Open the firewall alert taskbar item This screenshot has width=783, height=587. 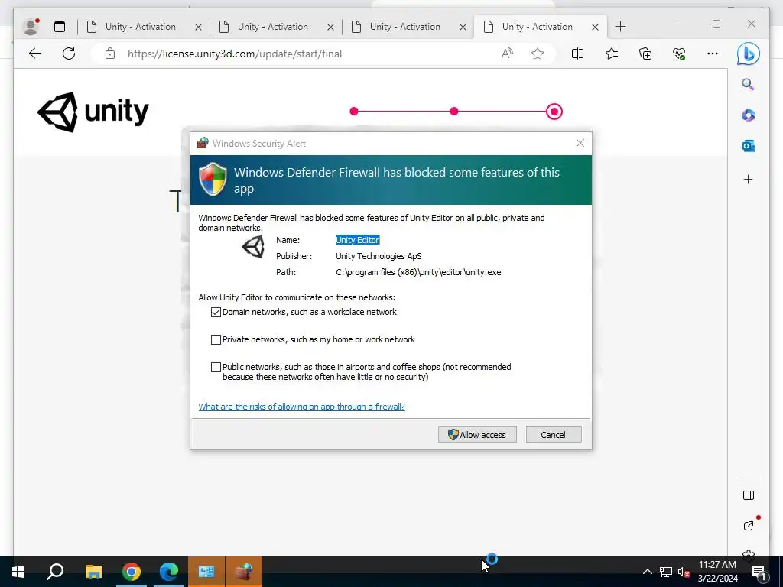click(x=244, y=572)
